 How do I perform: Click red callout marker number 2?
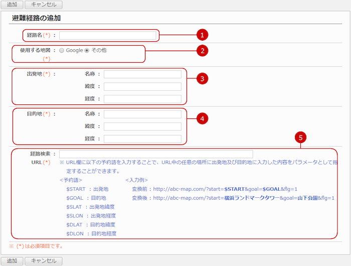point(202,50)
